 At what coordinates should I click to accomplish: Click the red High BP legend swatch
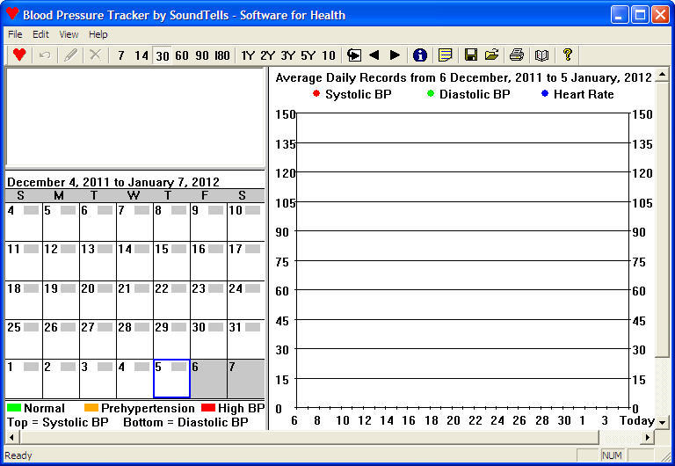[208, 407]
